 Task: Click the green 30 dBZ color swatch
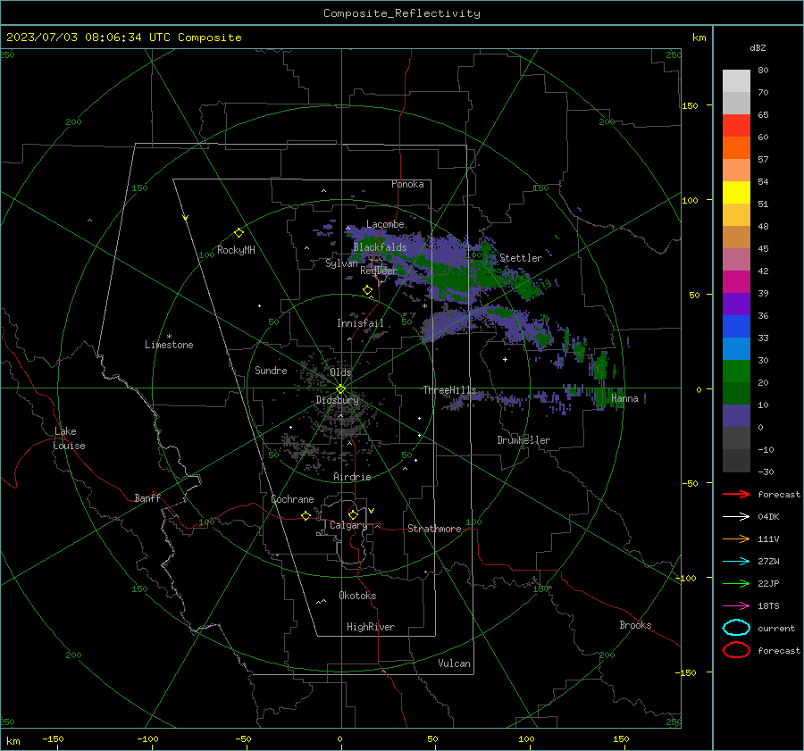pos(736,371)
